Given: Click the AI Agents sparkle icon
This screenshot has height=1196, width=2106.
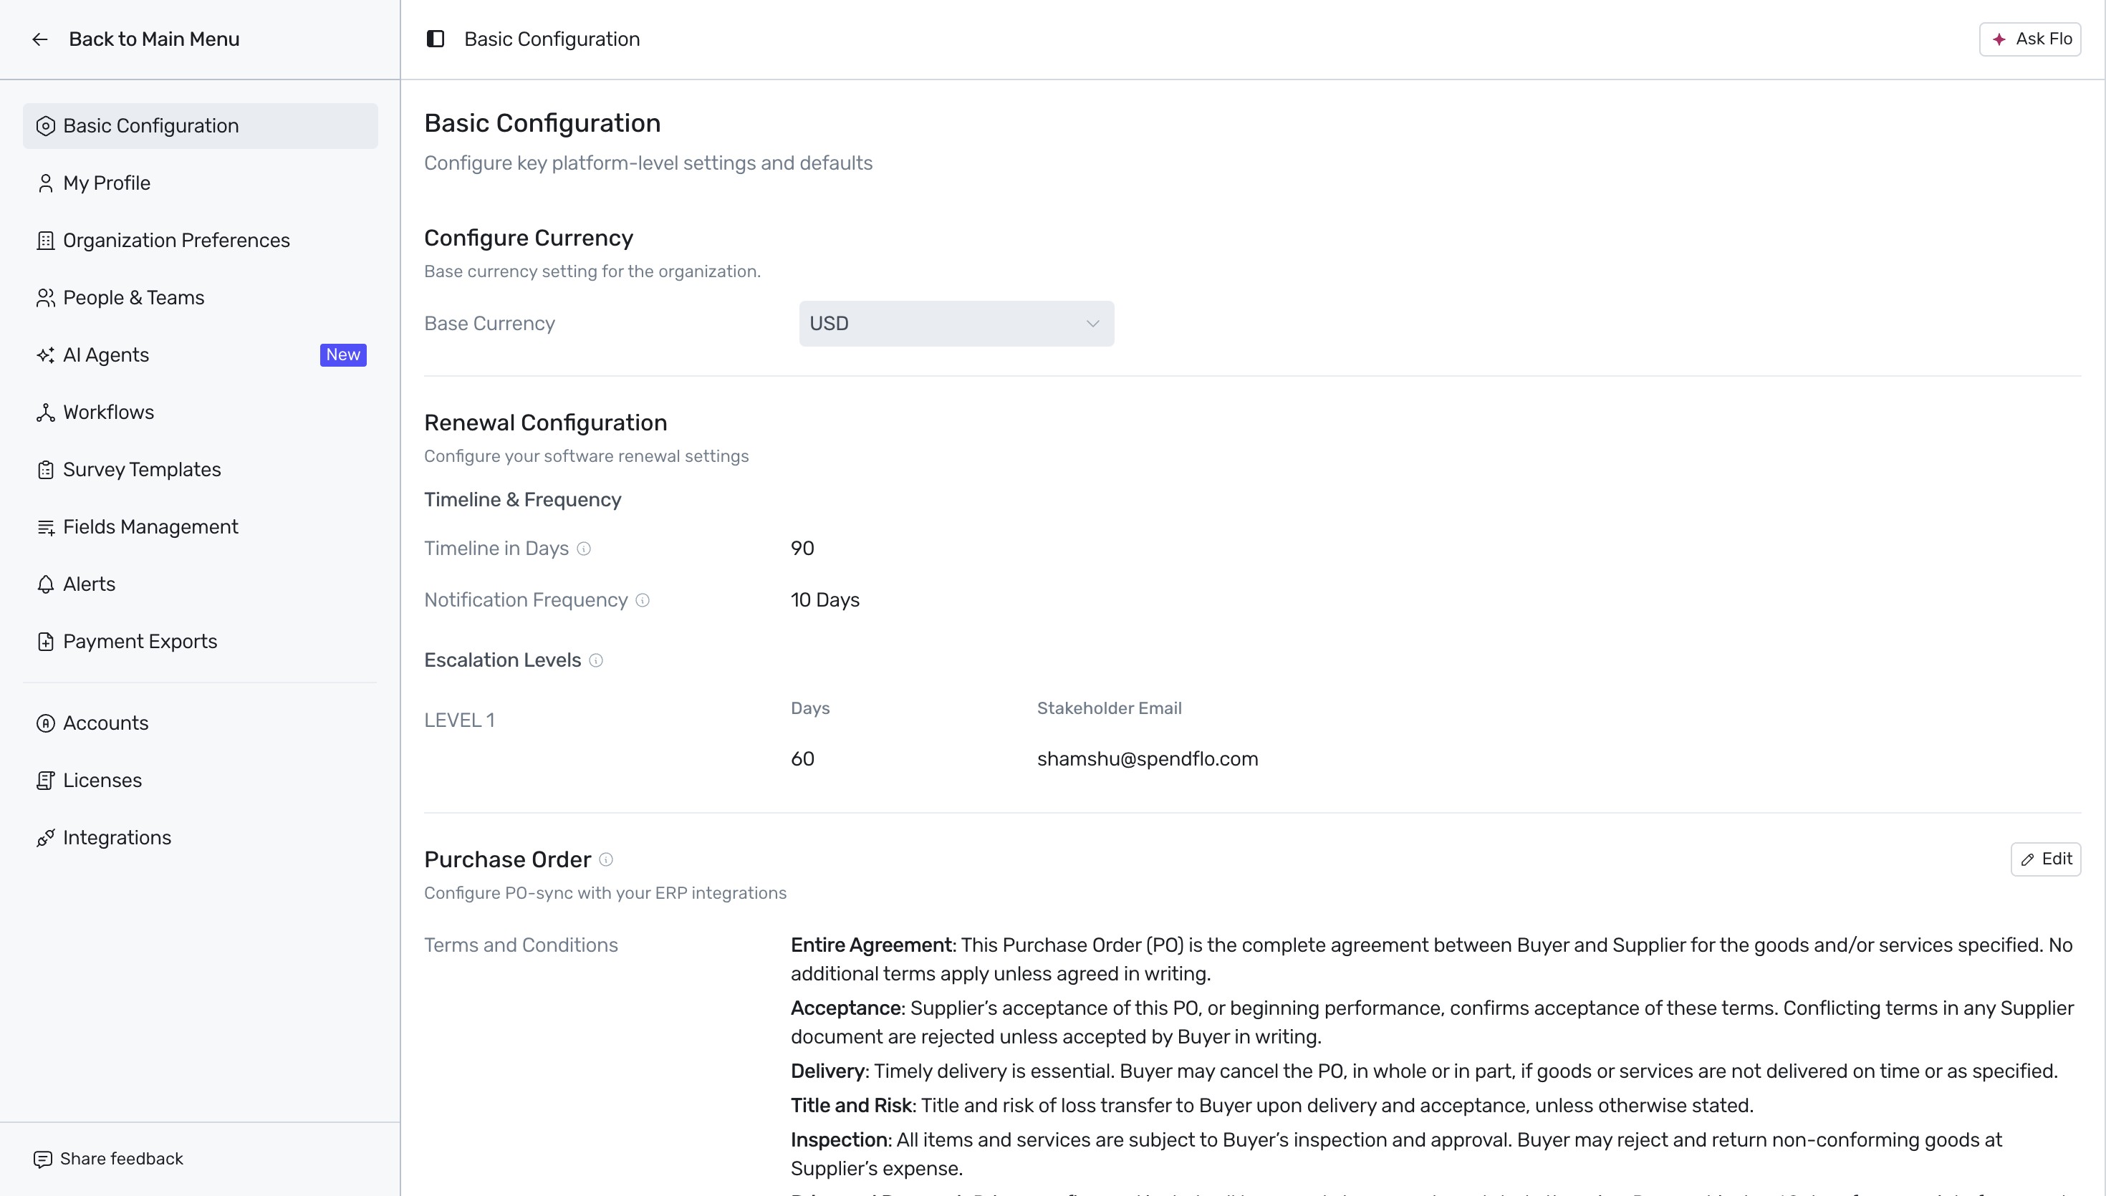Looking at the screenshot, I should pyautogui.click(x=46, y=355).
